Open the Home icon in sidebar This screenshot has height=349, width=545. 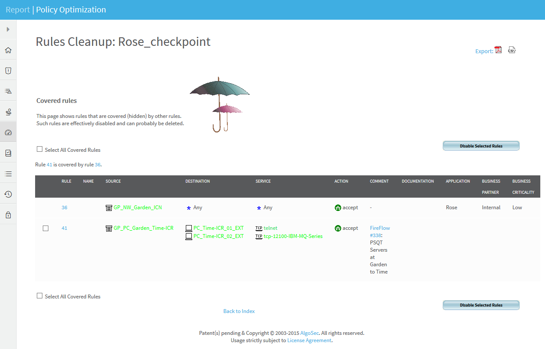pos(8,50)
